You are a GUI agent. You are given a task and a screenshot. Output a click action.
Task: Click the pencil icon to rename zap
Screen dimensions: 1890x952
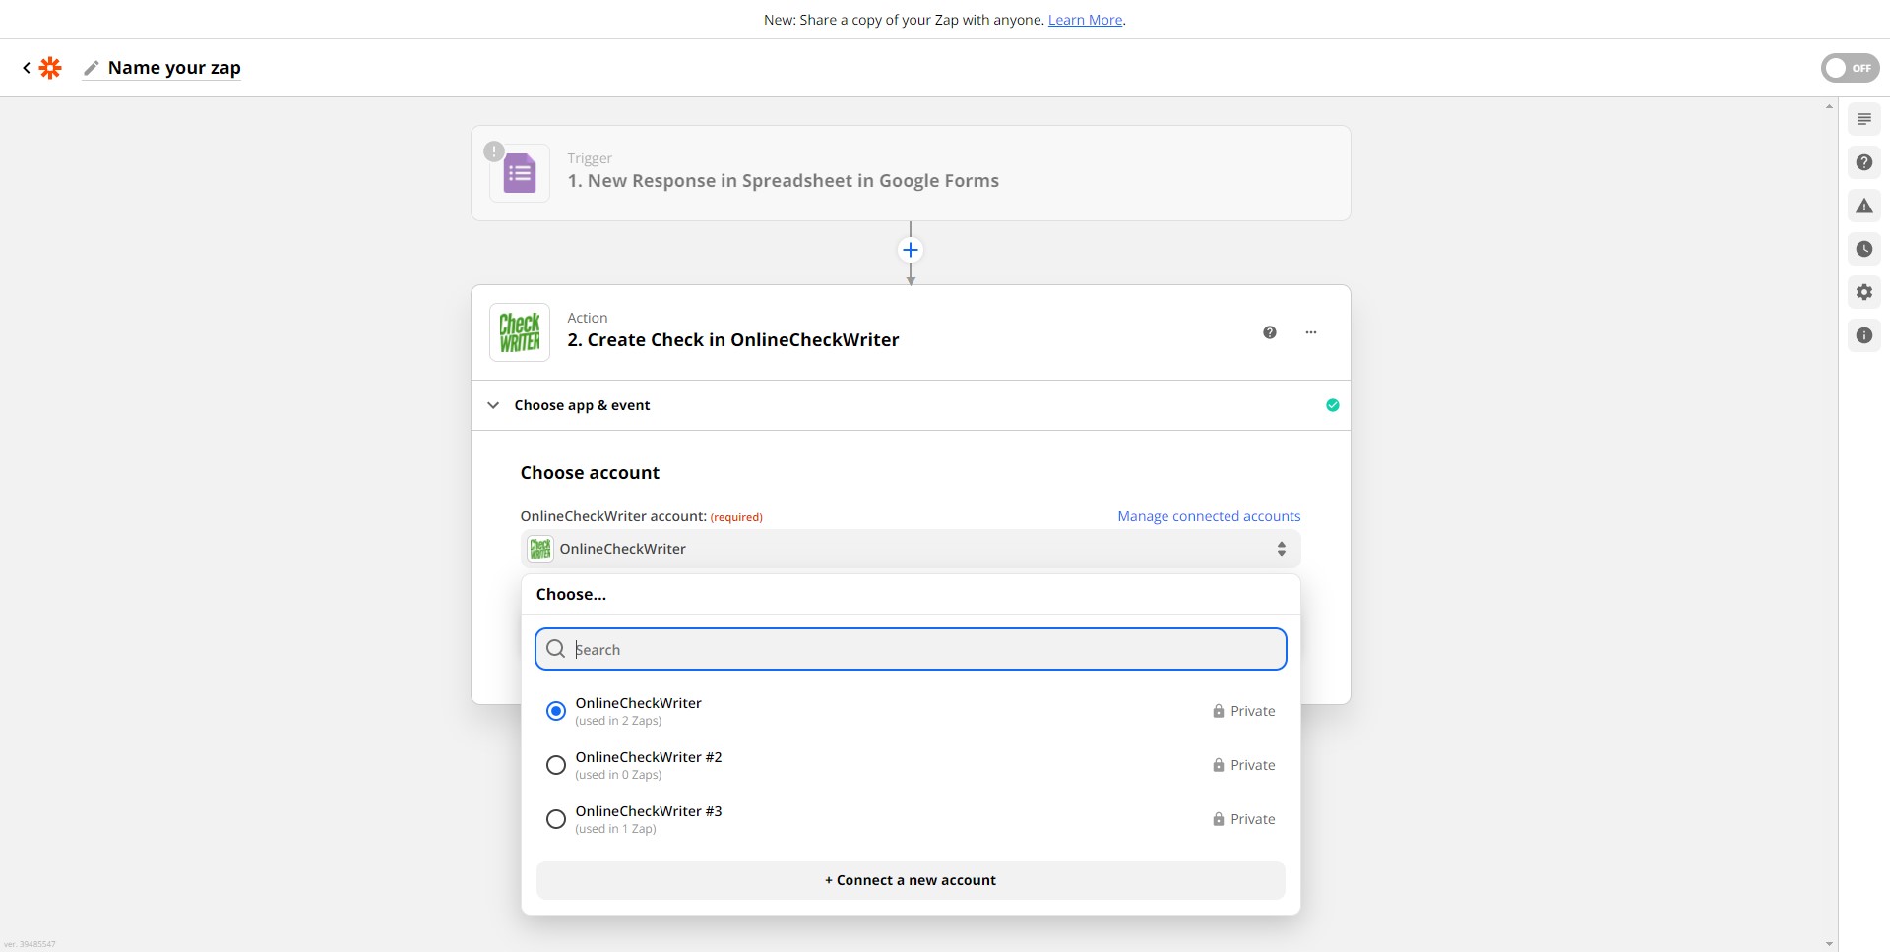92,68
